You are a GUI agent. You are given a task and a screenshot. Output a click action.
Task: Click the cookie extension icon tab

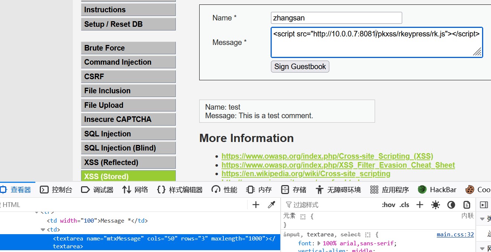point(477,190)
